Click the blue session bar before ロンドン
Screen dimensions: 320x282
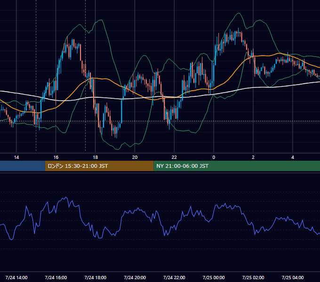[x=23, y=166]
